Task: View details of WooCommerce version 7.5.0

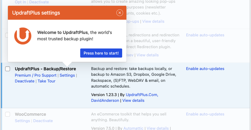Action: [158, 128]
